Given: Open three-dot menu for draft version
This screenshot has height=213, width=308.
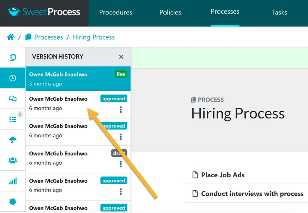Looking at the screenshot, I should point(121,164).
